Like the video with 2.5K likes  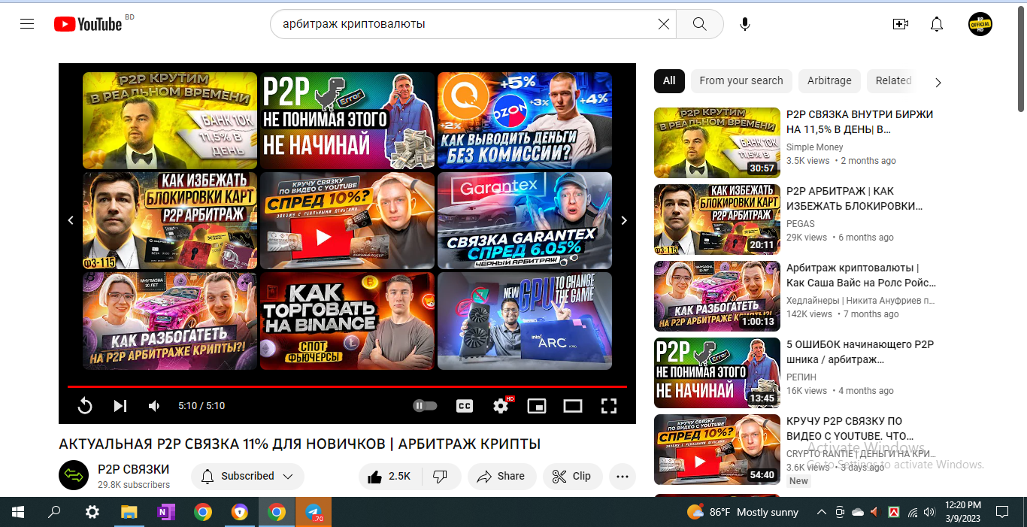[x=389, y=476]
